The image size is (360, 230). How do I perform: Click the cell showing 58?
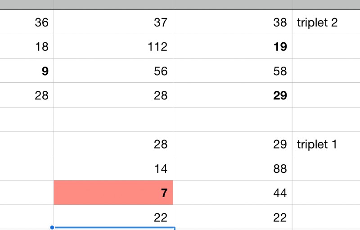coord(233,71)
